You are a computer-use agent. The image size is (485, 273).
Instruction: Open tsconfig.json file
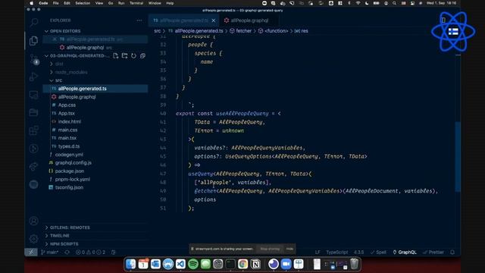point(69,187)
